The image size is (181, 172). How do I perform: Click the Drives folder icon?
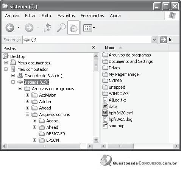click(x=105, y=68)
